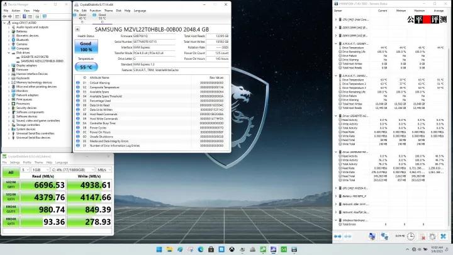Open the Windows Start menu
Screen dimensions: 453x255
(x=159, y=249)
